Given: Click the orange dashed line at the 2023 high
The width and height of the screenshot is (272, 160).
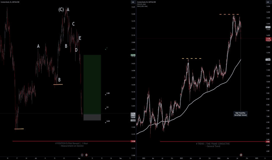Looking at the screenshot, I should point(192,58).
